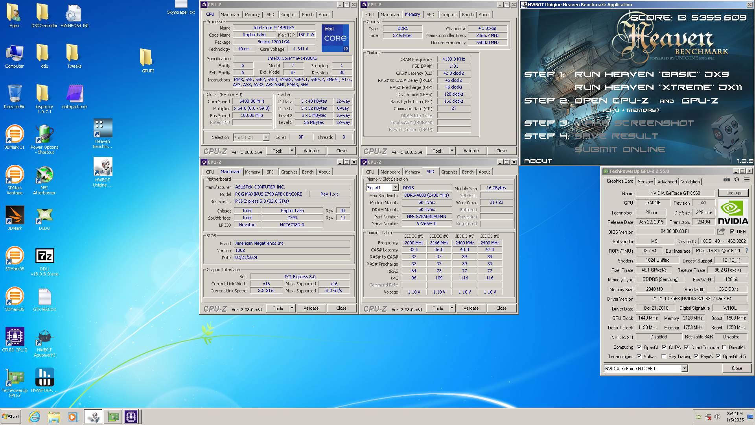755x425 pixels.
Task: Click RUN HEAVEN "BASIC" DX9 link
Action: [652, 74]
